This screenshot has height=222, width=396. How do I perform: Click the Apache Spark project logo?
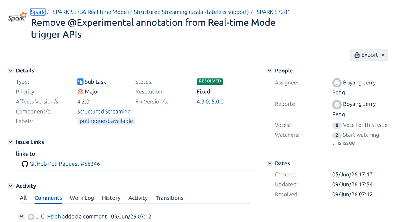[x=17, y=17]
